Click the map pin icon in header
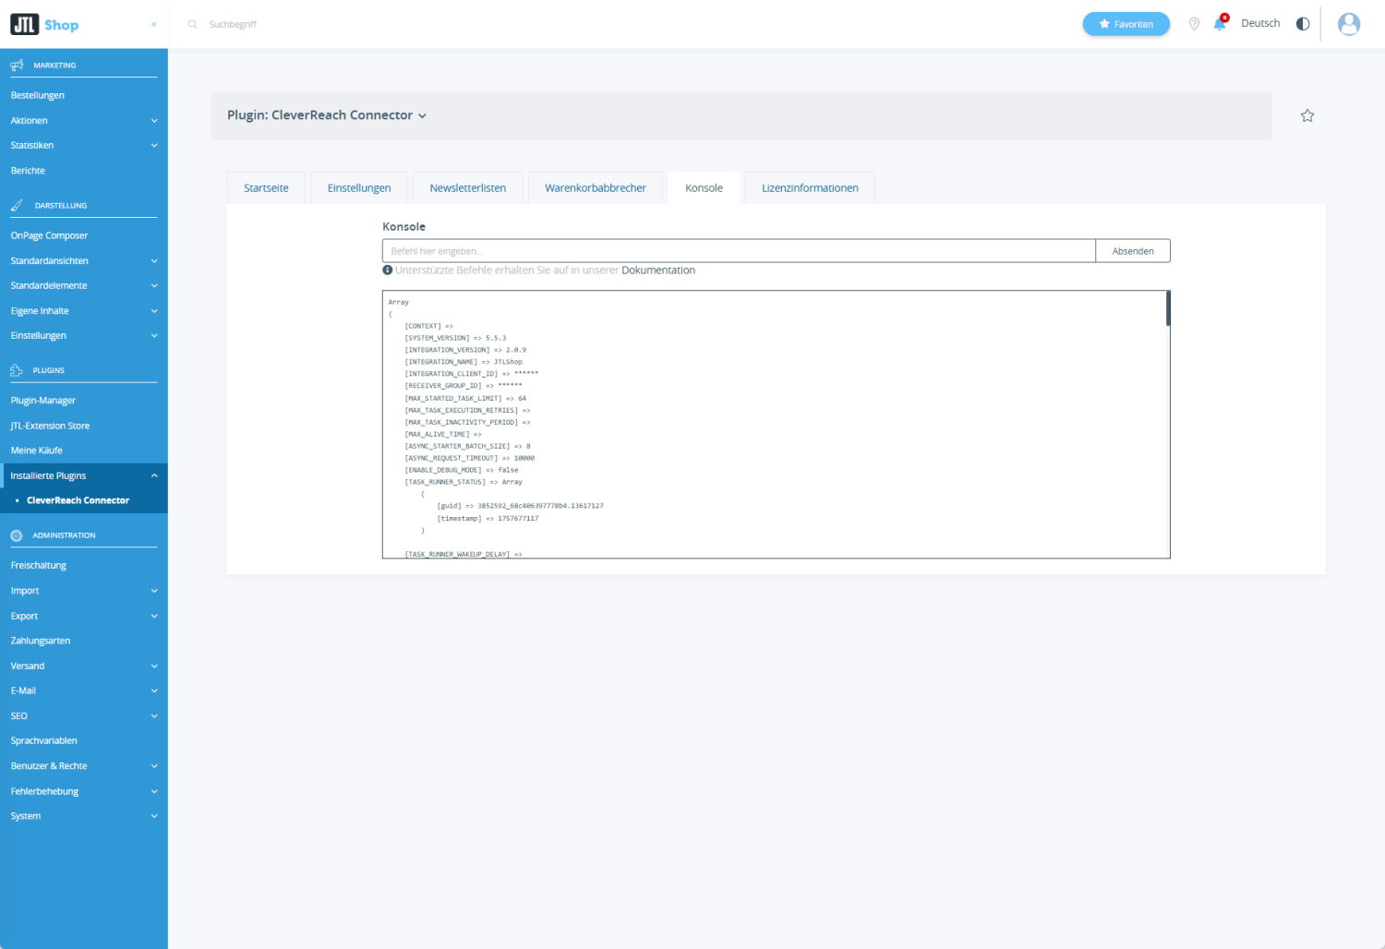 (1194, 24)
